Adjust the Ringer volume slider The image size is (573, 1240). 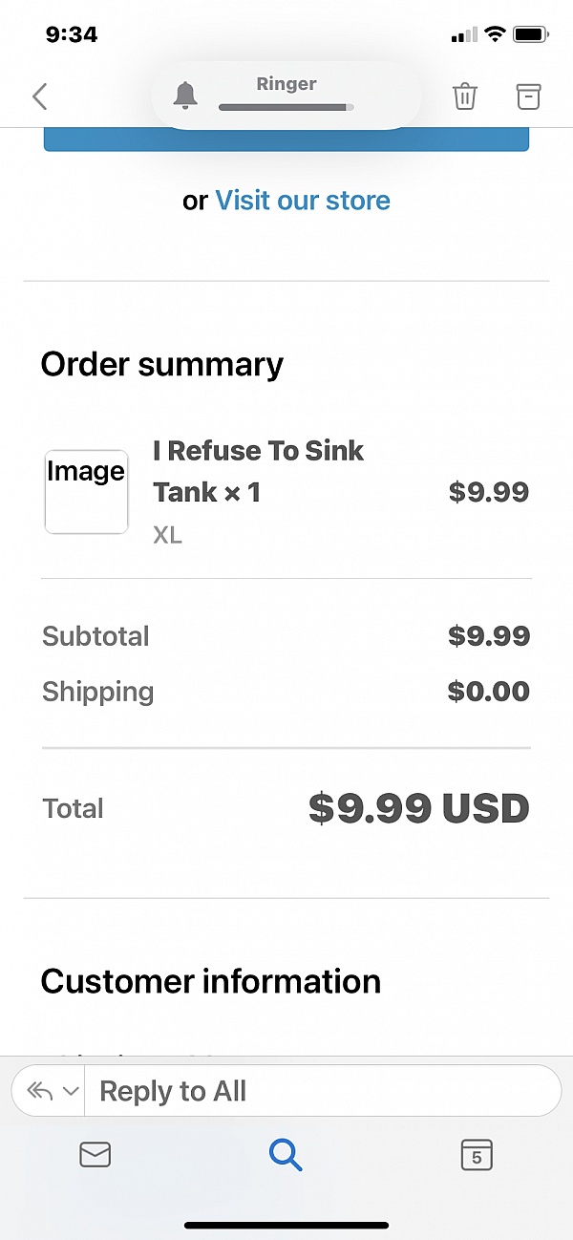click(x=286, y=108)
